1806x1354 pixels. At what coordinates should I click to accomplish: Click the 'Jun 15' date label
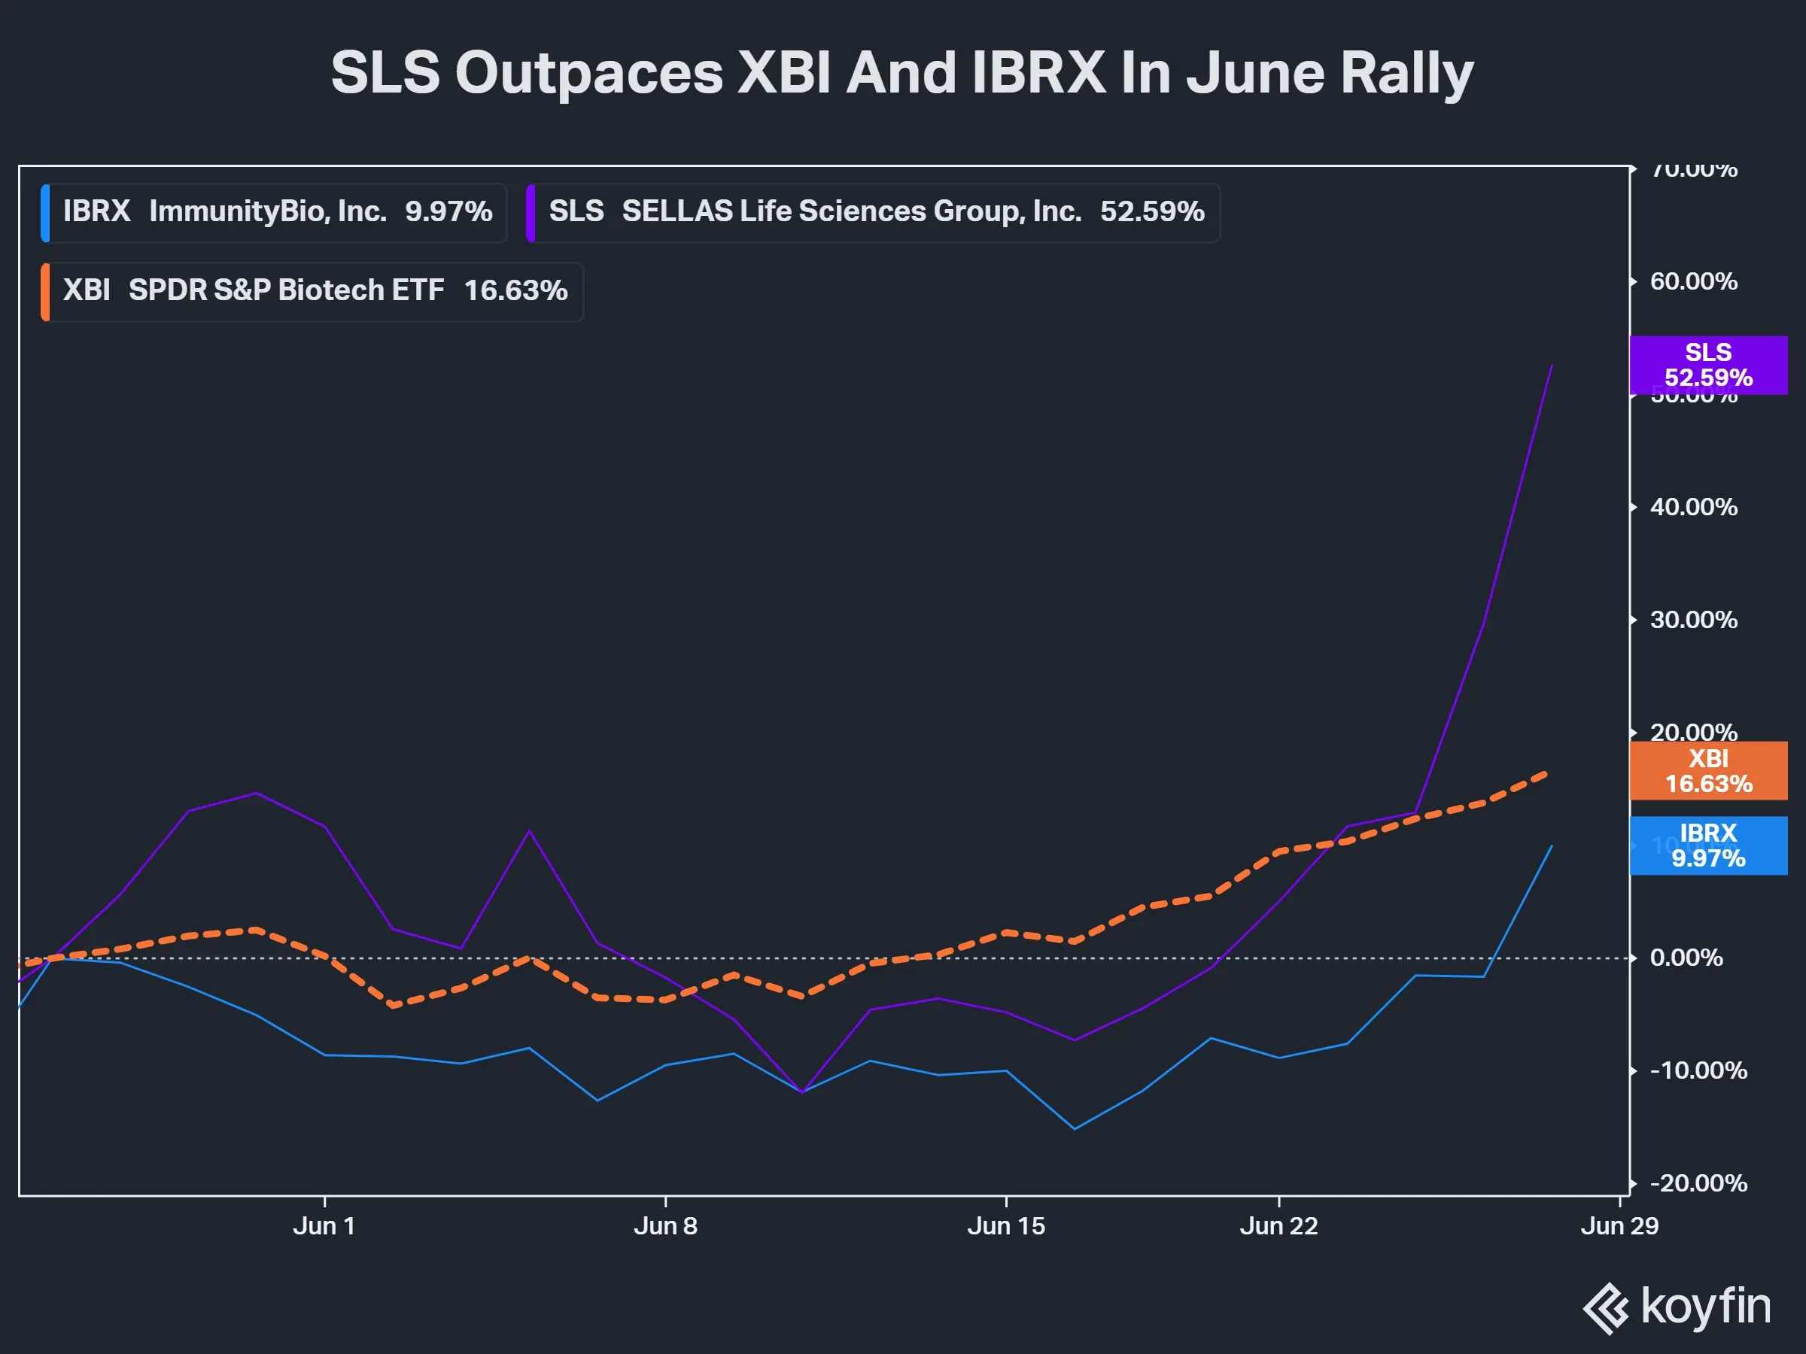(x=1006, y=1226)
